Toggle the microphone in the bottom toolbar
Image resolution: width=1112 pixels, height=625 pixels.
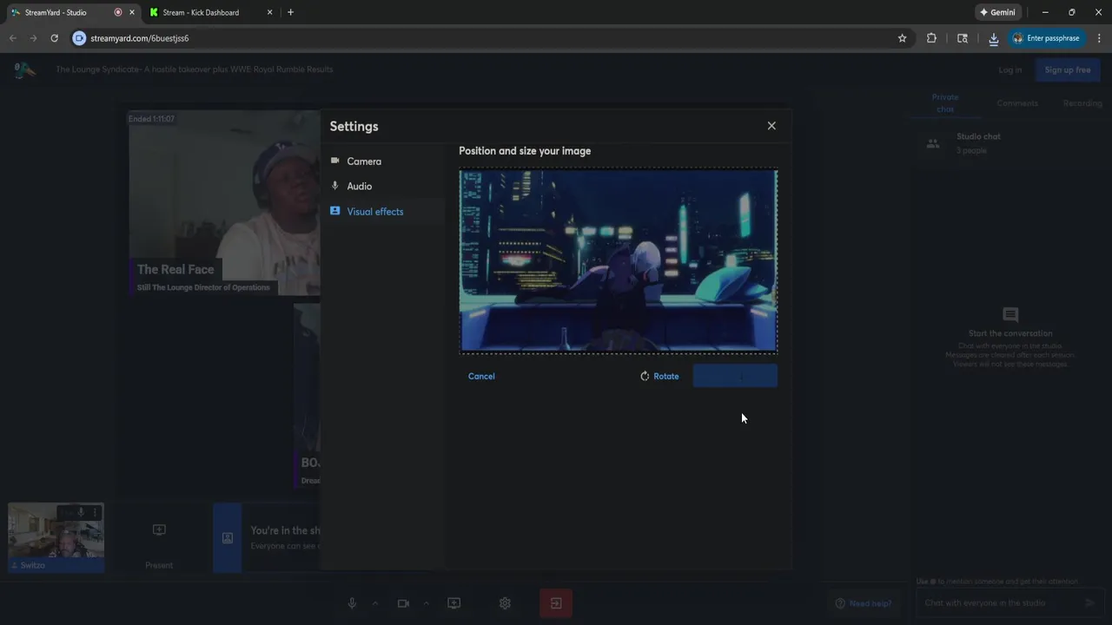point(352,603)
